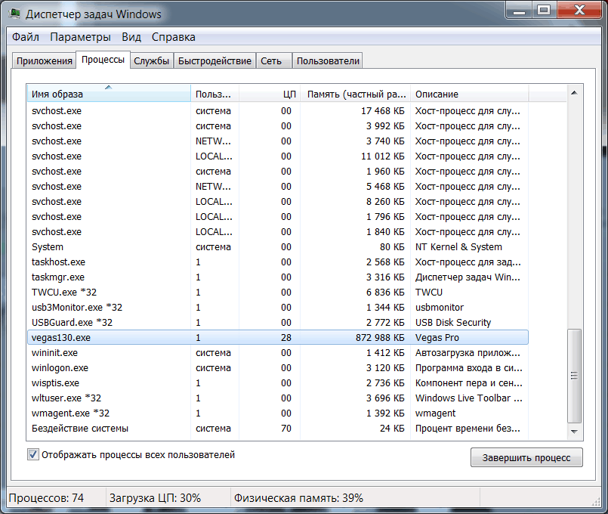Screen dimensions: 608x514
Task: Open the Пользователи tab
Action: tap(328, 61)
